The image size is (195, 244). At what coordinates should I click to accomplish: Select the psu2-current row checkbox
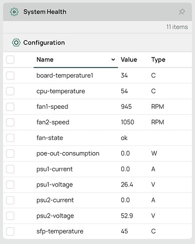[x=10, y=200]
